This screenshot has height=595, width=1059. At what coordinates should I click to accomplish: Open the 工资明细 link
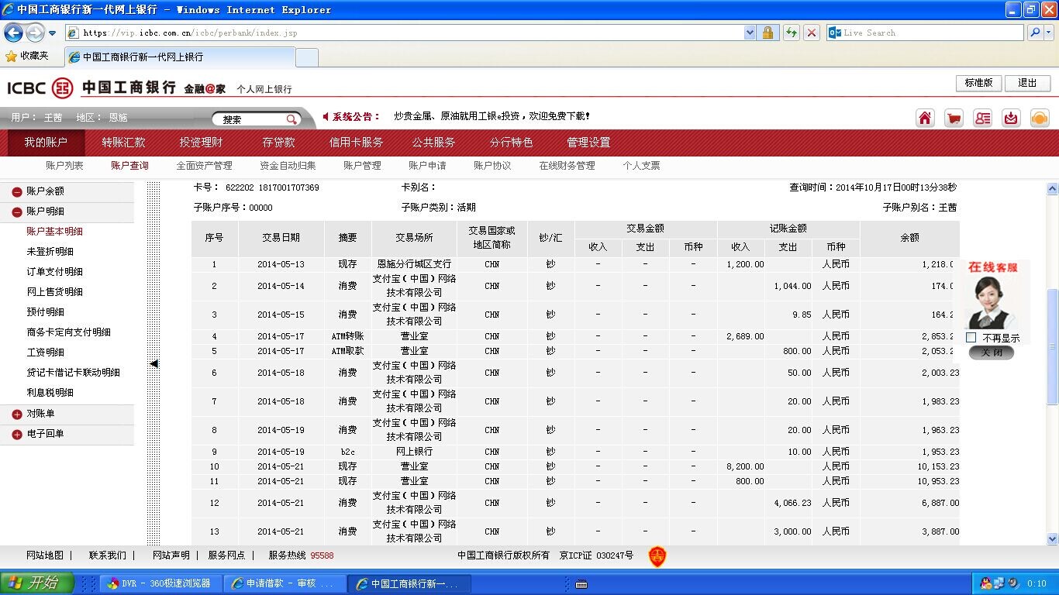pos(45,353)
